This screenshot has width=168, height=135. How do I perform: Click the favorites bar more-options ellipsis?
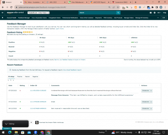pyautogui.click(x=158, y=18)
